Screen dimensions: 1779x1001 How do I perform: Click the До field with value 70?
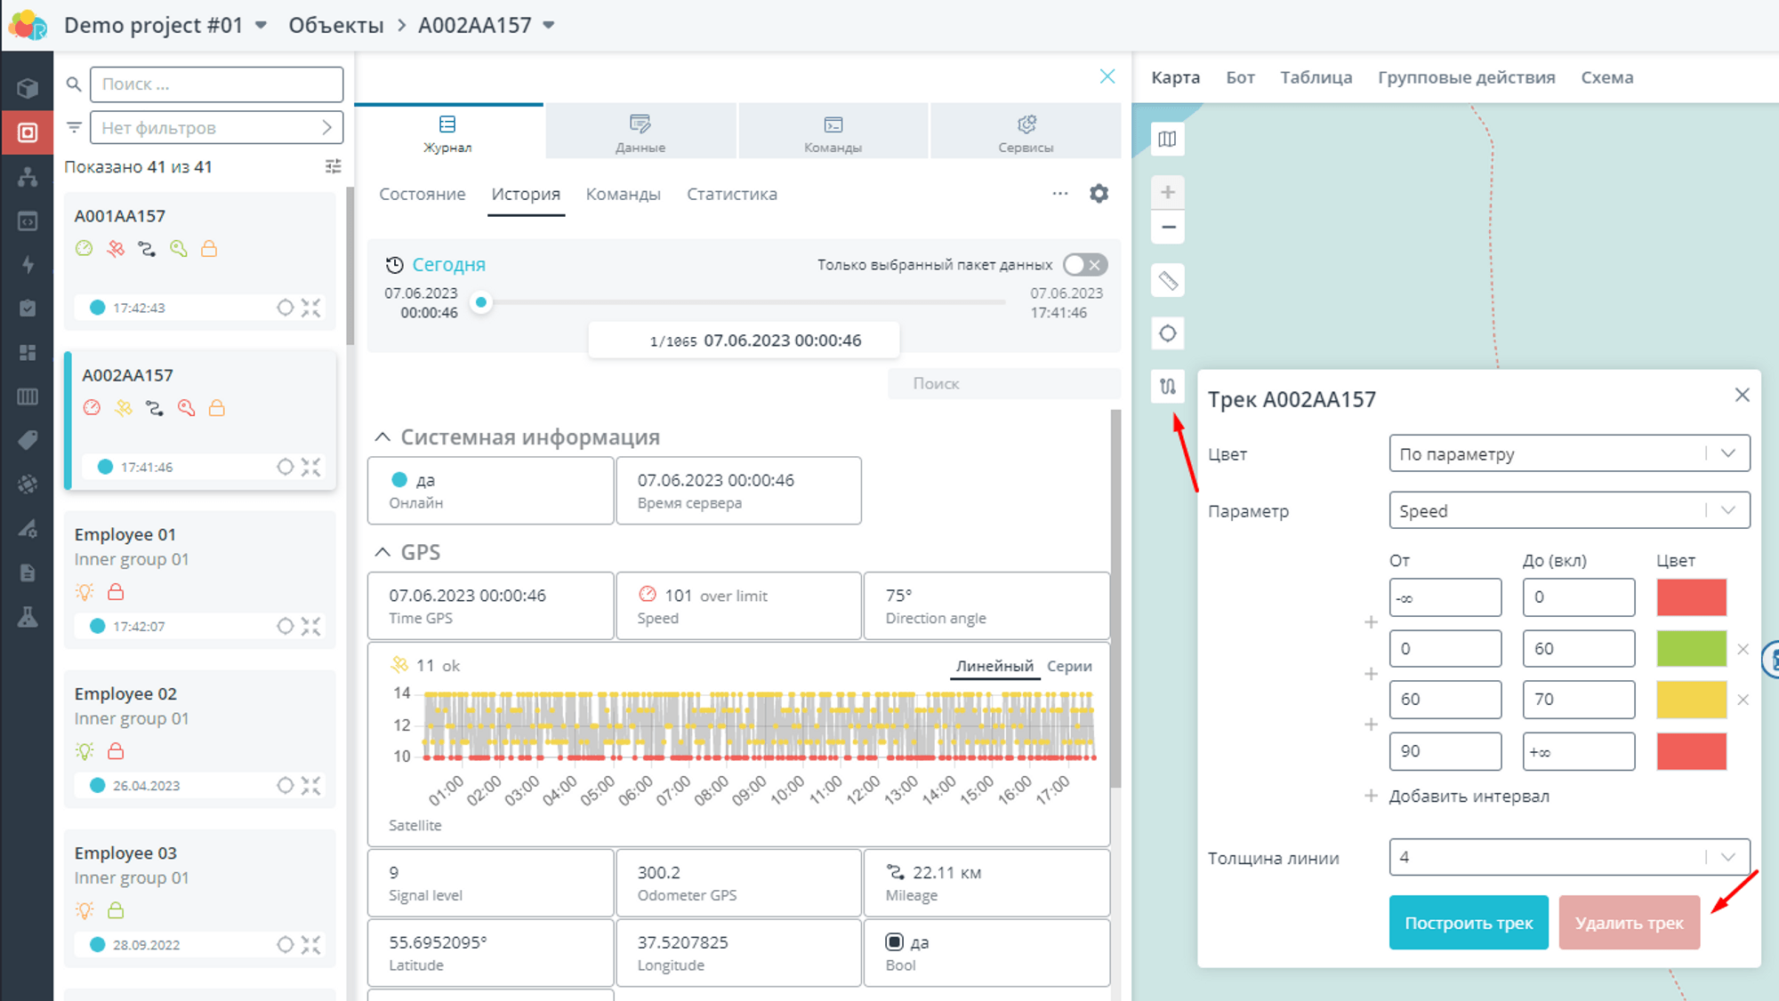1578,700
